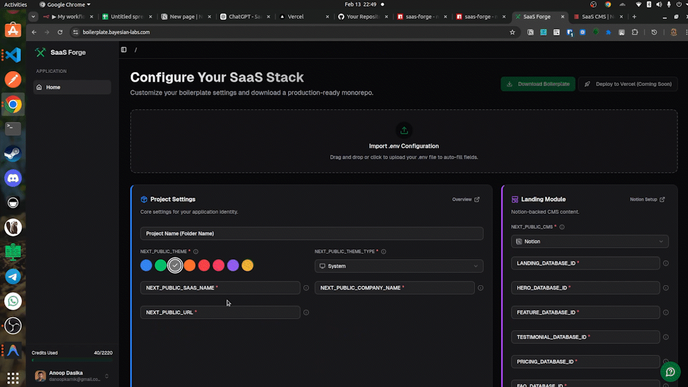
Task: Open Telegram from the Ubuntu dock
Action: click(13, 277)
